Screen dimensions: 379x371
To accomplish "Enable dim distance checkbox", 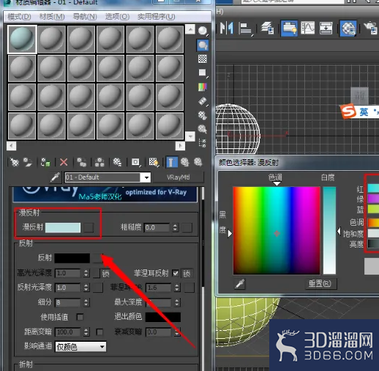I will 100,332.
